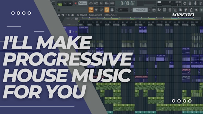
Task: Open the tempo tapper icon
Action: pos(191,10)
